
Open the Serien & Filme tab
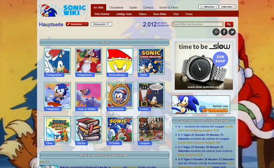point(168,8)
